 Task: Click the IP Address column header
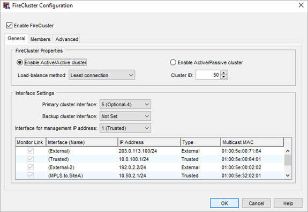pos(149,142)
